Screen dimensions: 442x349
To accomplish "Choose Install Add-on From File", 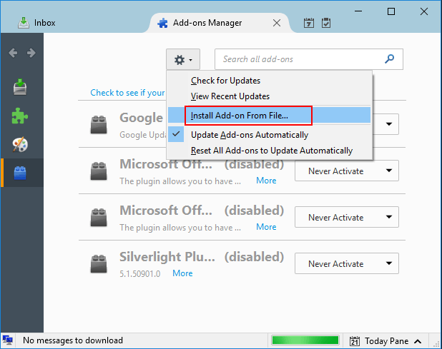I will point(269,116).
